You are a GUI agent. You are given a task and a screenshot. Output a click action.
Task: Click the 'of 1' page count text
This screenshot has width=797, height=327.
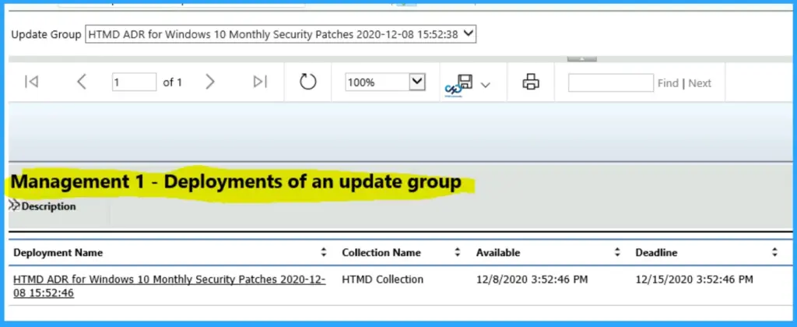pos(172,83)
